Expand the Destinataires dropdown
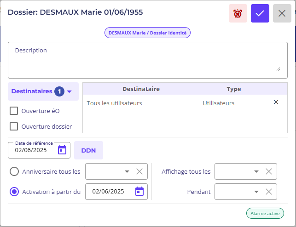 coord(43,91)
